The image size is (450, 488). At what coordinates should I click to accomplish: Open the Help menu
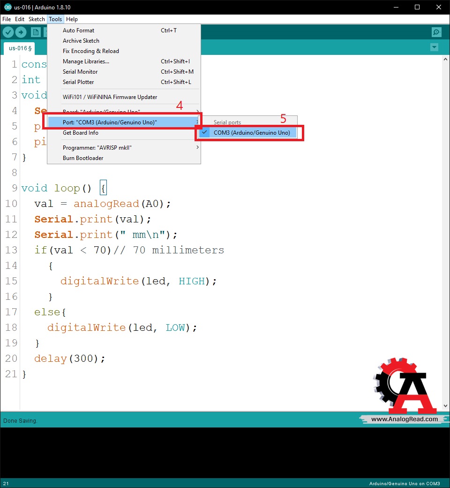(x=72, y=19)
